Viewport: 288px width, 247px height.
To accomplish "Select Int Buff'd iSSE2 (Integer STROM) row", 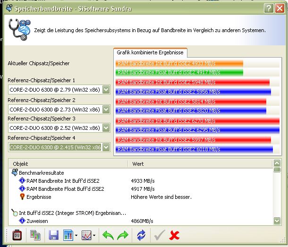I will pos(72,213).
